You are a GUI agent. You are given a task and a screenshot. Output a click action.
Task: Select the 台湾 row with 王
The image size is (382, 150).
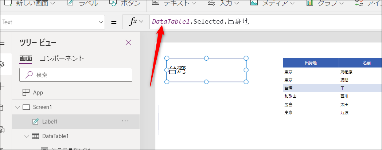pos(332,88)
